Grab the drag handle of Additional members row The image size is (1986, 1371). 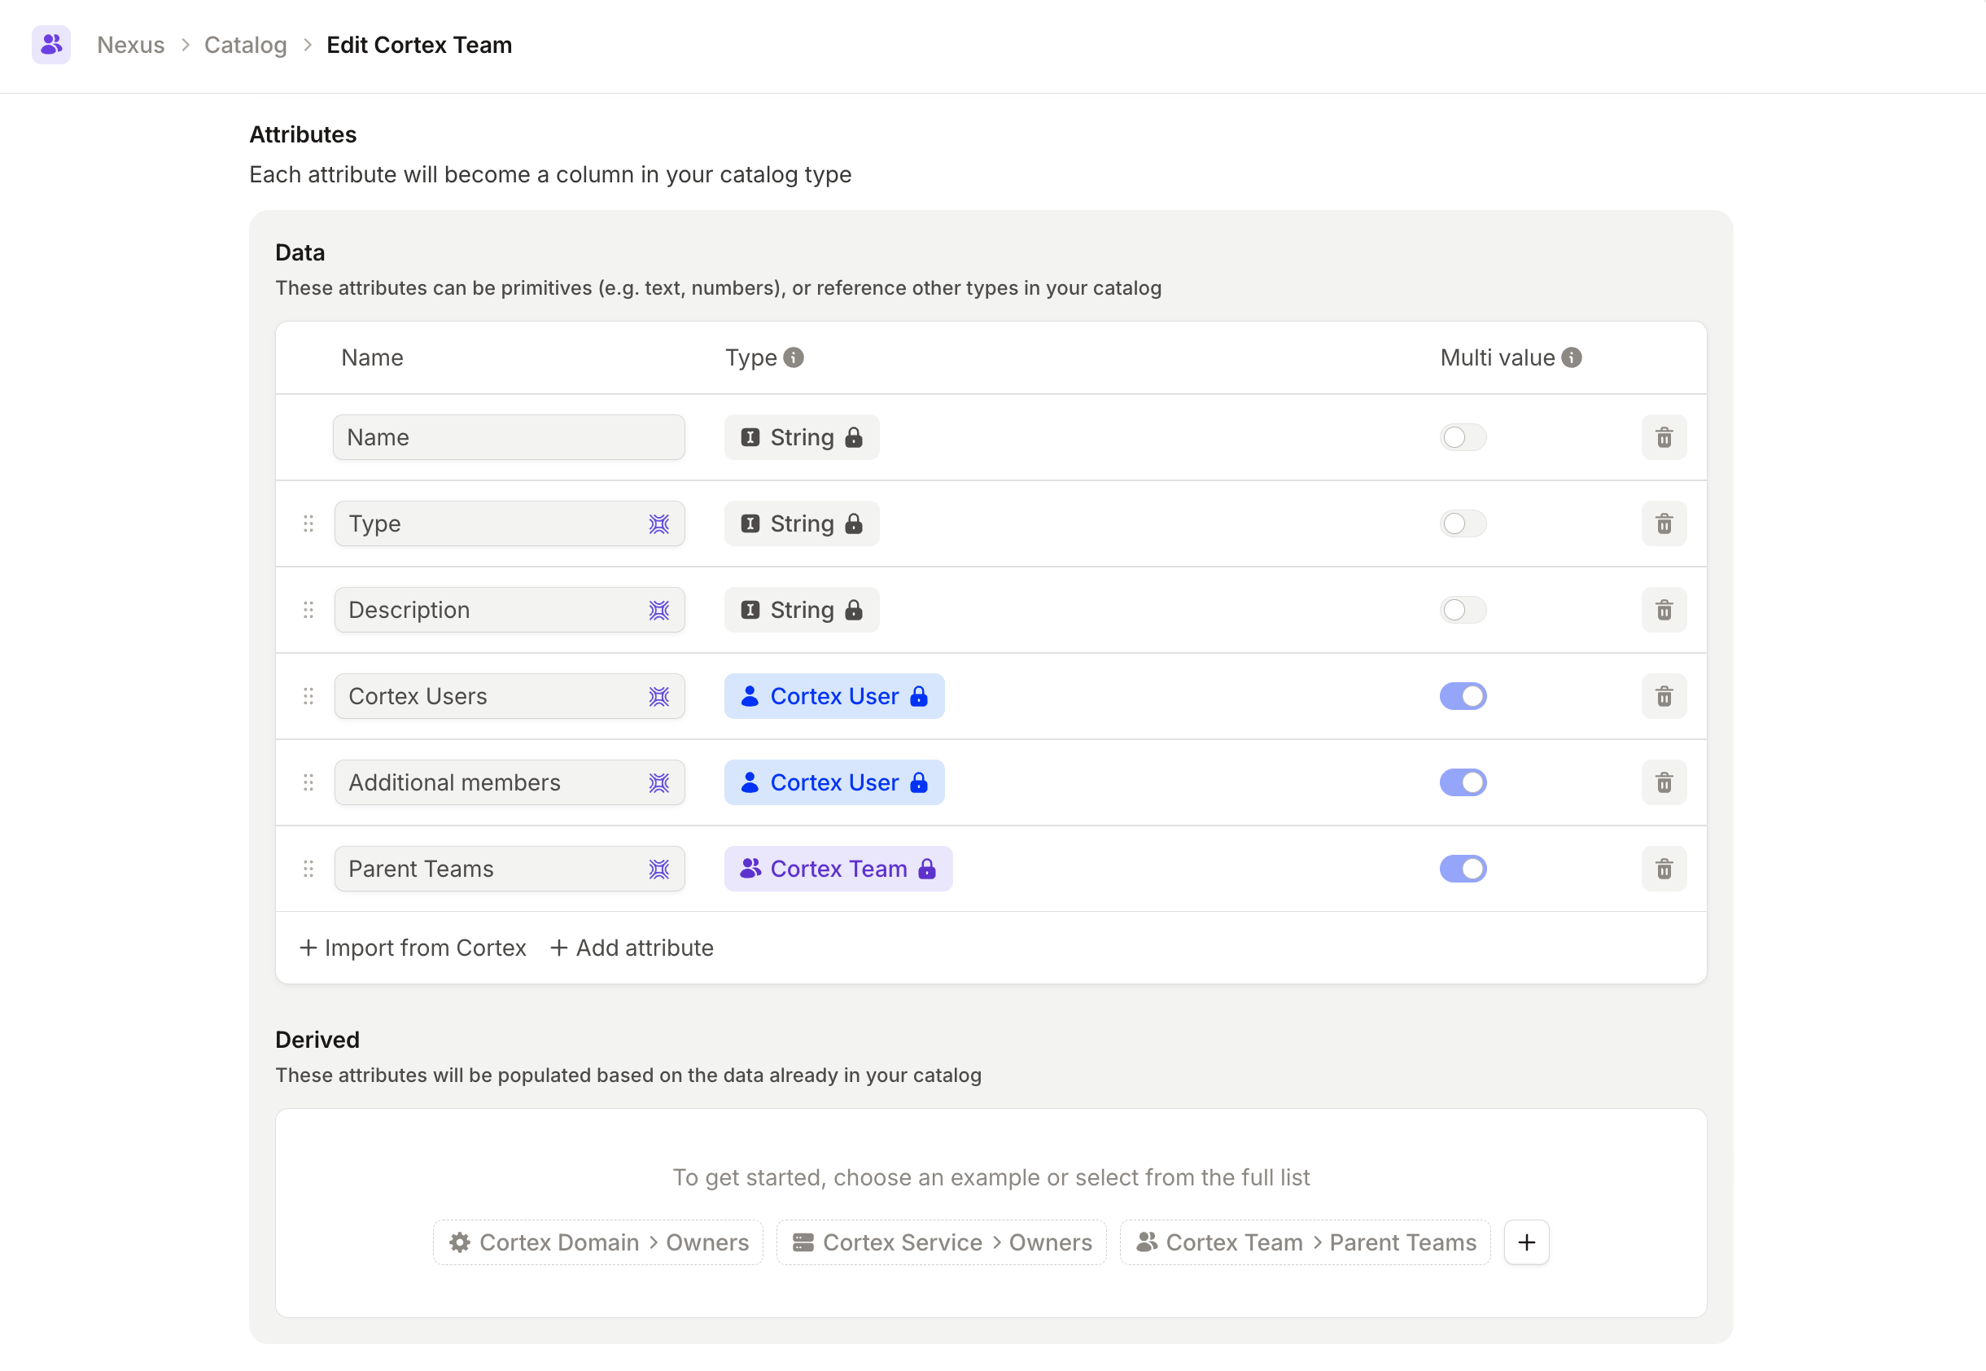click(x=308, y=782)
